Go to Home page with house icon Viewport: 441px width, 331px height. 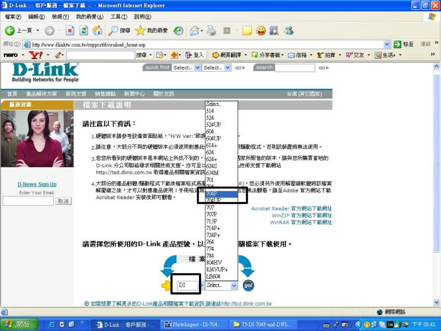pos(98,30)
